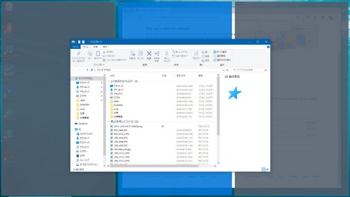Screen dimensions: 350x197
Task: Switch to the Share ribbon tab
Action: 95,47
